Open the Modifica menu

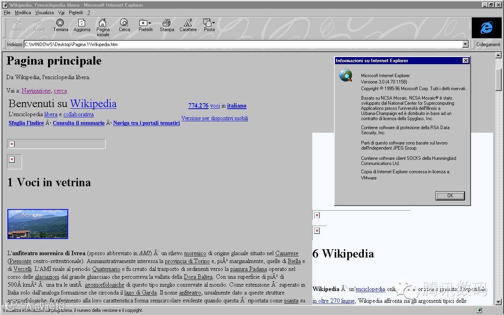click(23, 13)
